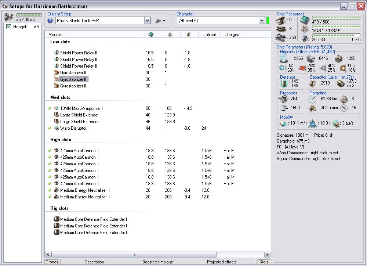Toggle the last 425mm AutoCannon II checkmark
The image size is (367, 266).
pos(50,183)
